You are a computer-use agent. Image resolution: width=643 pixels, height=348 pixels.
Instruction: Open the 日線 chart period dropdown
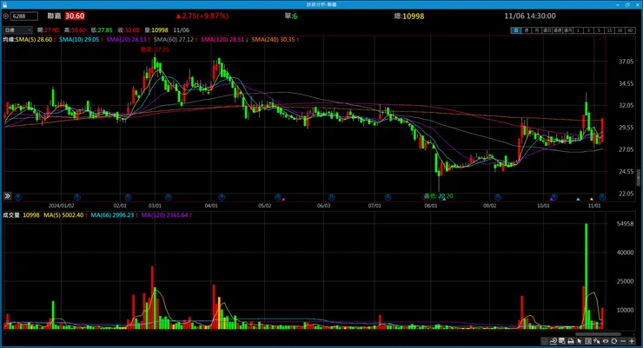[17, 30]
